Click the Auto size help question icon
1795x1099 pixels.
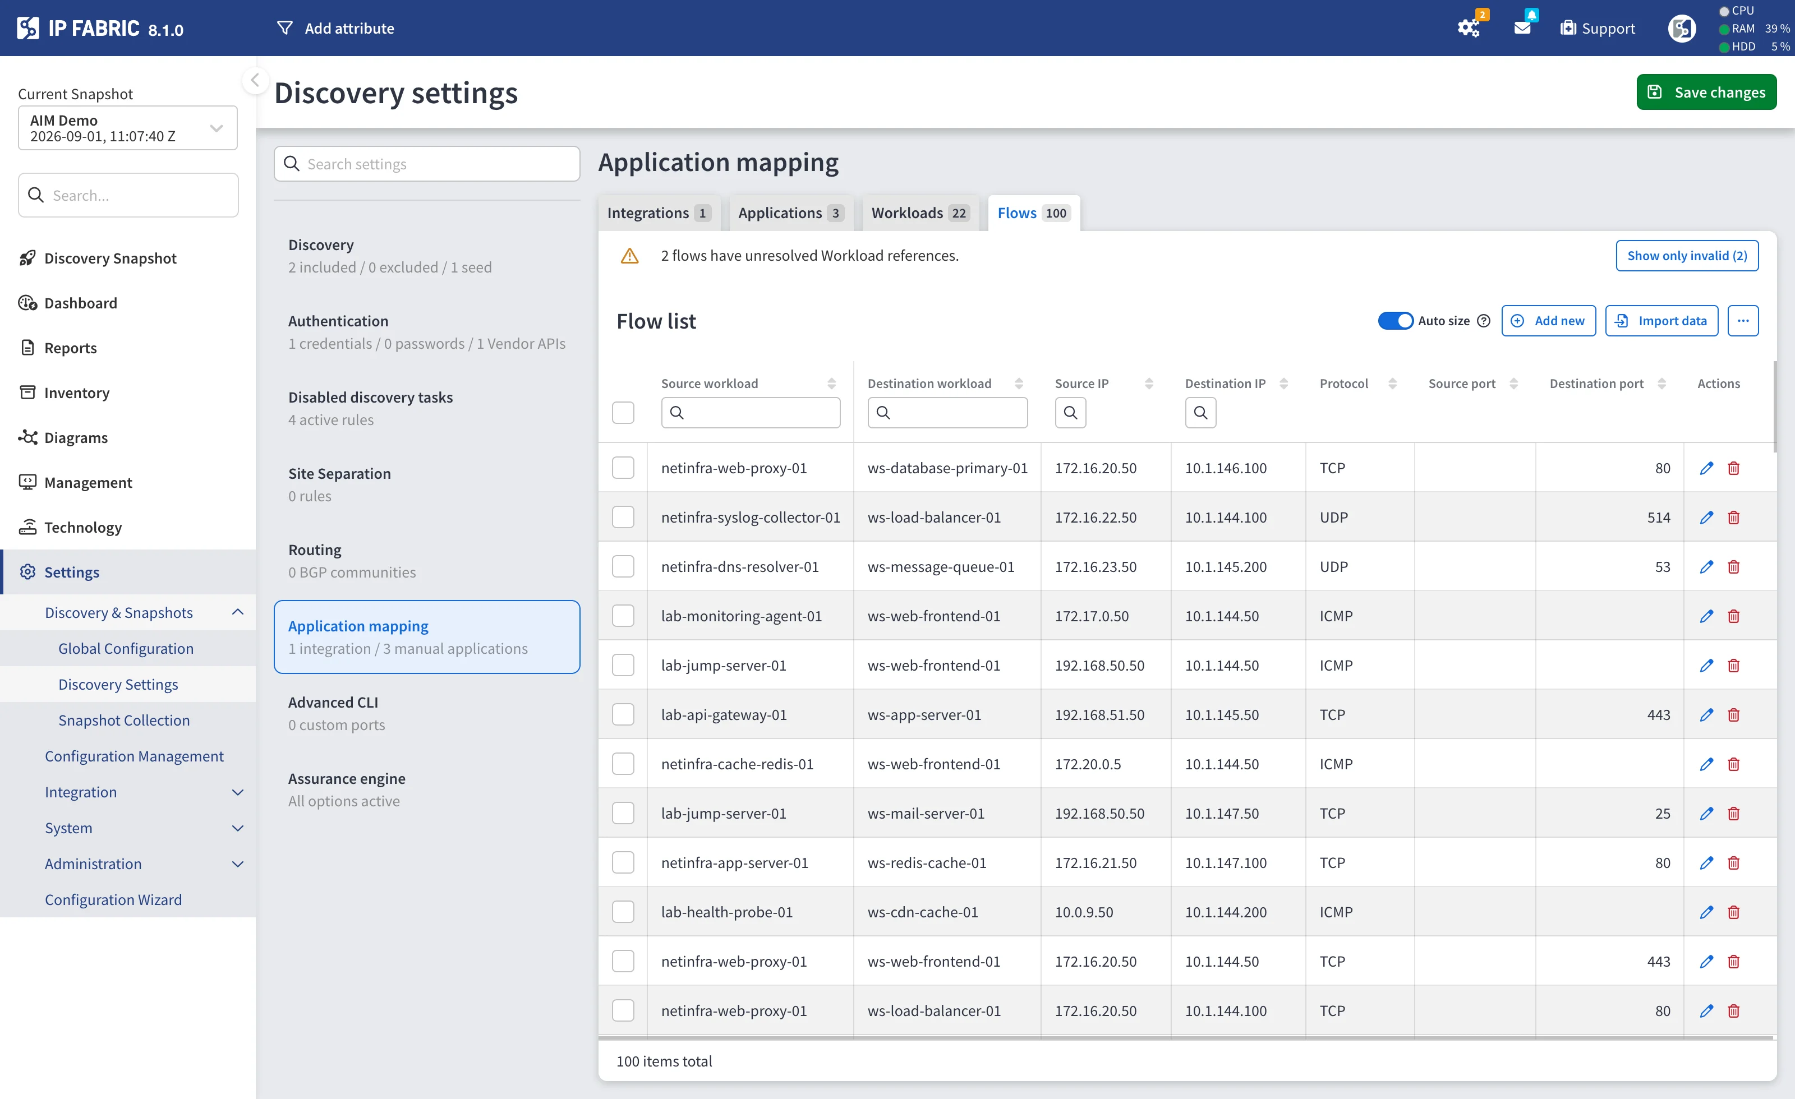[x=1483, y=321]
